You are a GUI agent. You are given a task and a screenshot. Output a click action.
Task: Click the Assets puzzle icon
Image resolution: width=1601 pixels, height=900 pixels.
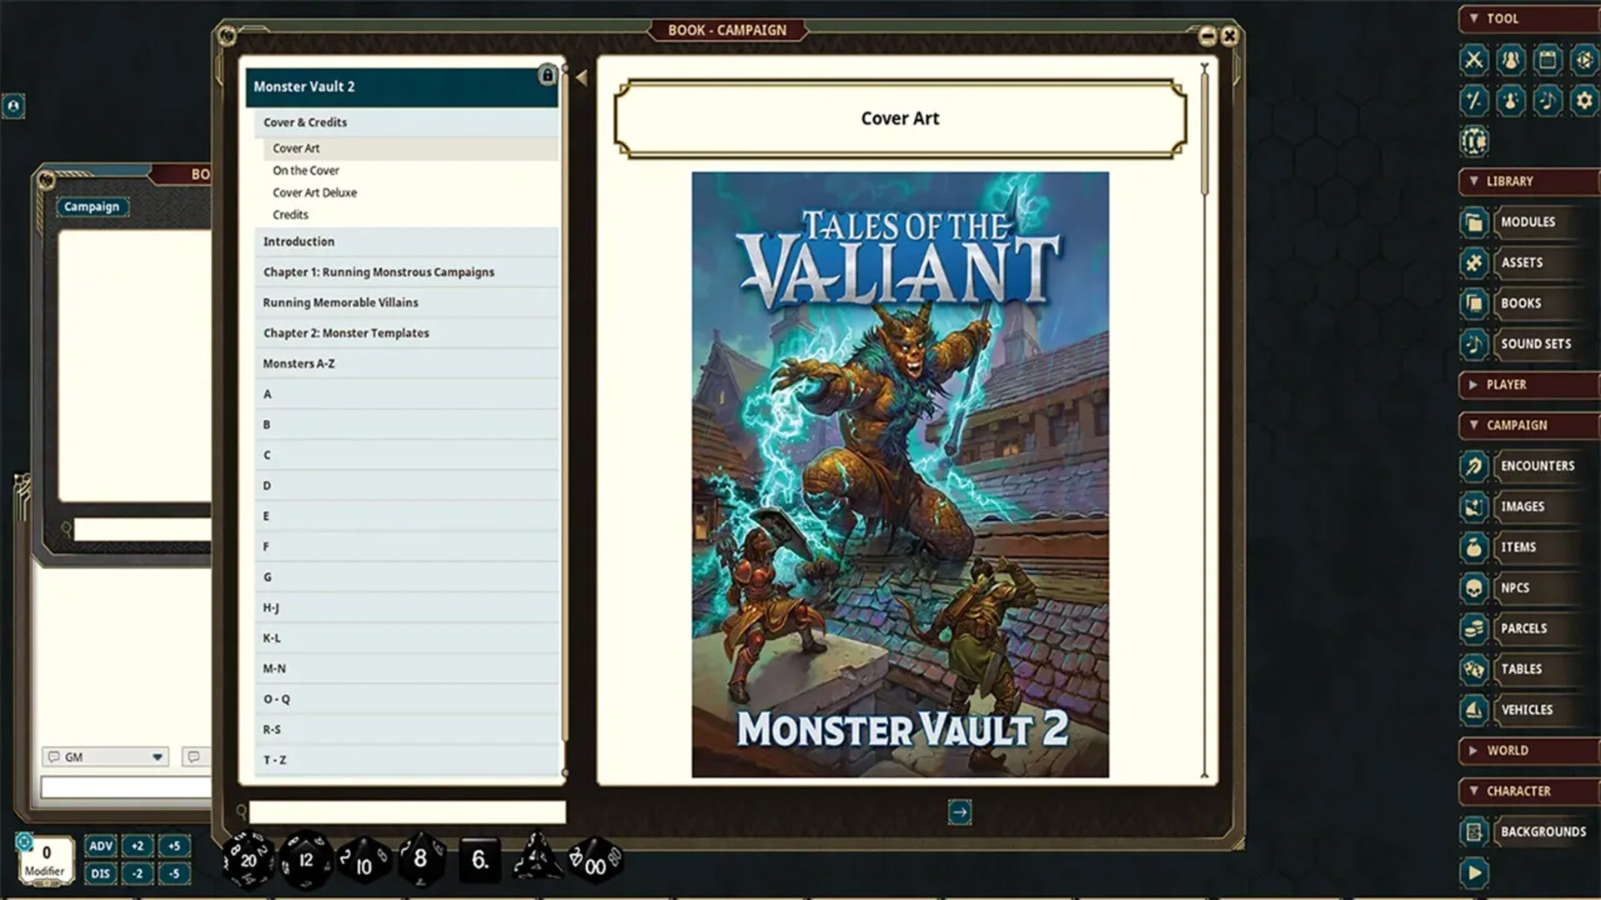(1473, 262)
